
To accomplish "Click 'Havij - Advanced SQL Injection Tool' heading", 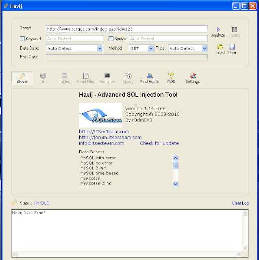I will 128,95.
